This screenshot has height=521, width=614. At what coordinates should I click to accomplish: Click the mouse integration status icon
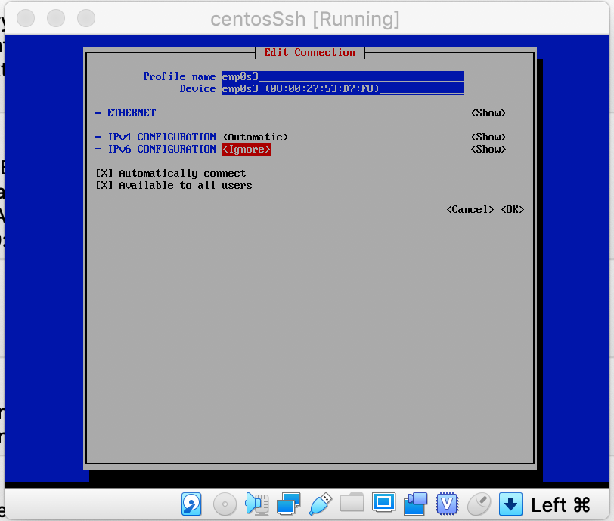[x=479, y=504]
